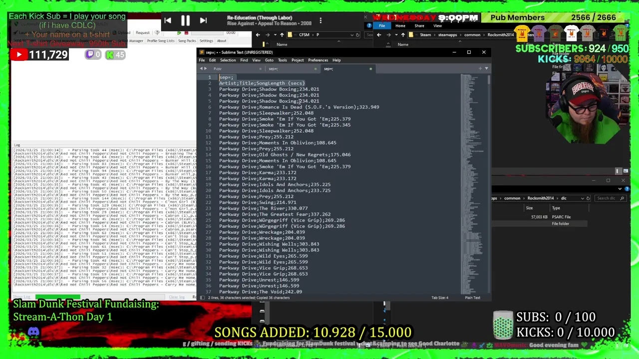The image size is (639, 359).
Task: Click Sublime vertical scrollbar handle
Action: tap(488, 79)
